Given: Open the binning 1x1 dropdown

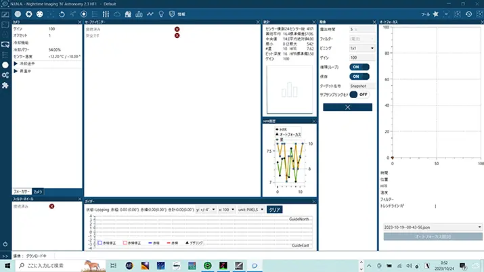Looking at the screenshot, I should click(362, 49).
